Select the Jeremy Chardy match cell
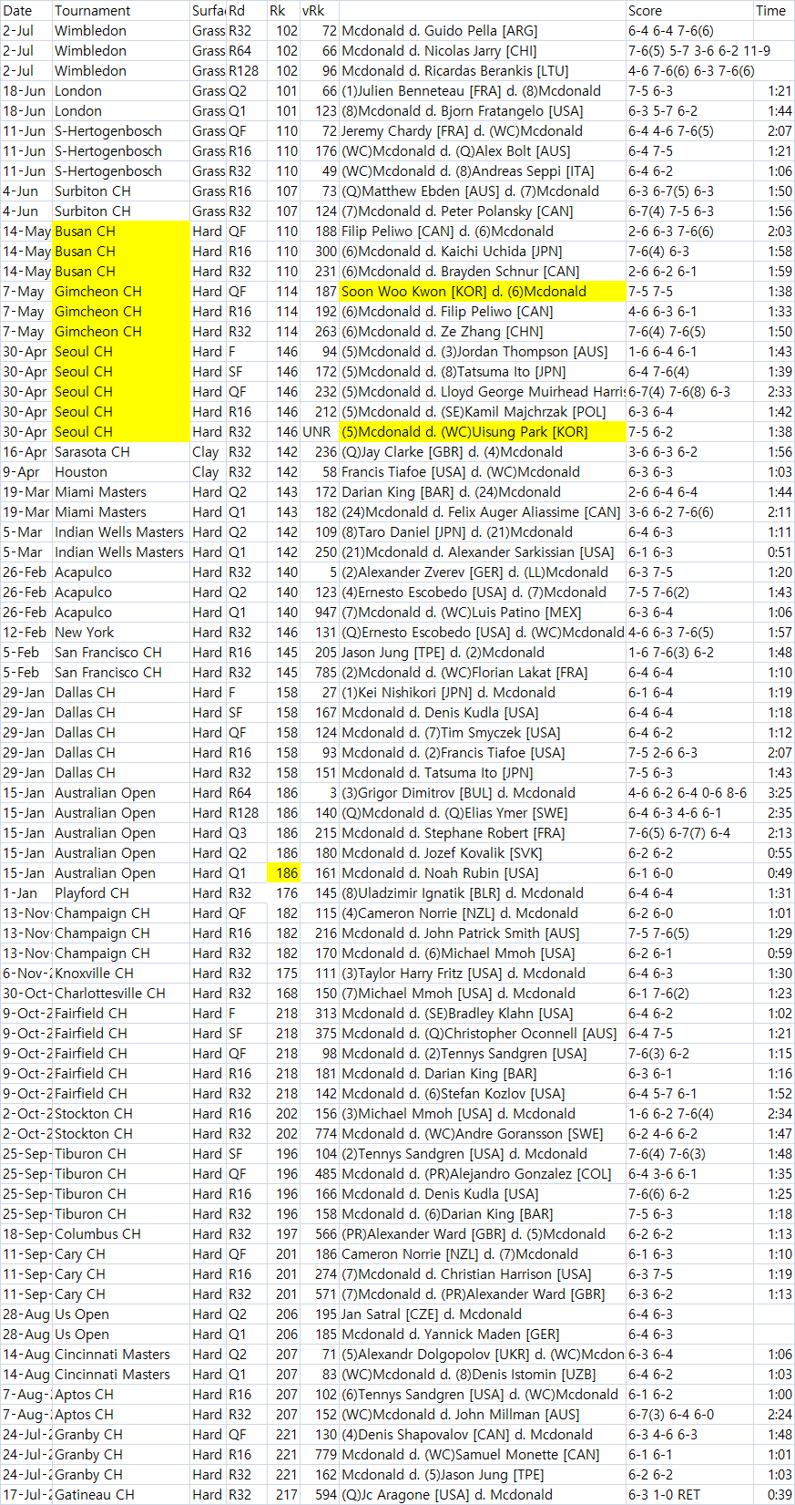The width and height of the screenshot is (795, 1505). (x=483, y=130)
